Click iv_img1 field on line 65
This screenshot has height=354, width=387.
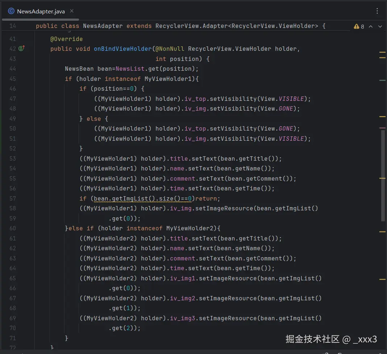coord(182,279)
